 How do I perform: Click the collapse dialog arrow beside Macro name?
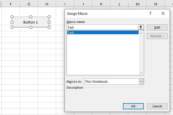point(141,27)
